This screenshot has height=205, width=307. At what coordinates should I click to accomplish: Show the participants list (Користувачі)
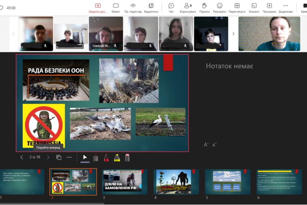[x=188, y=8]
